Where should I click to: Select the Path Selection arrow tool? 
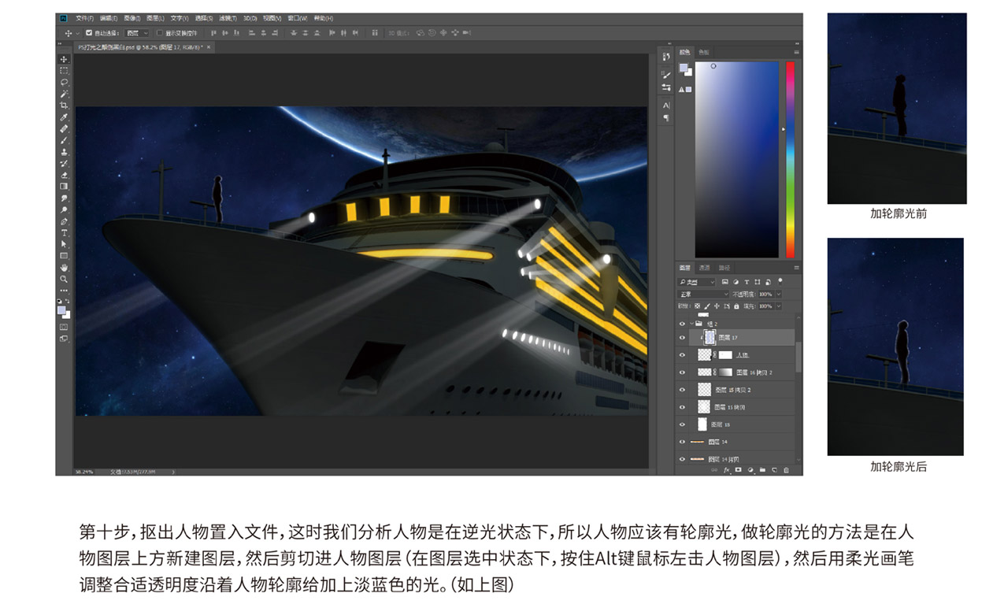click(64, 243)
